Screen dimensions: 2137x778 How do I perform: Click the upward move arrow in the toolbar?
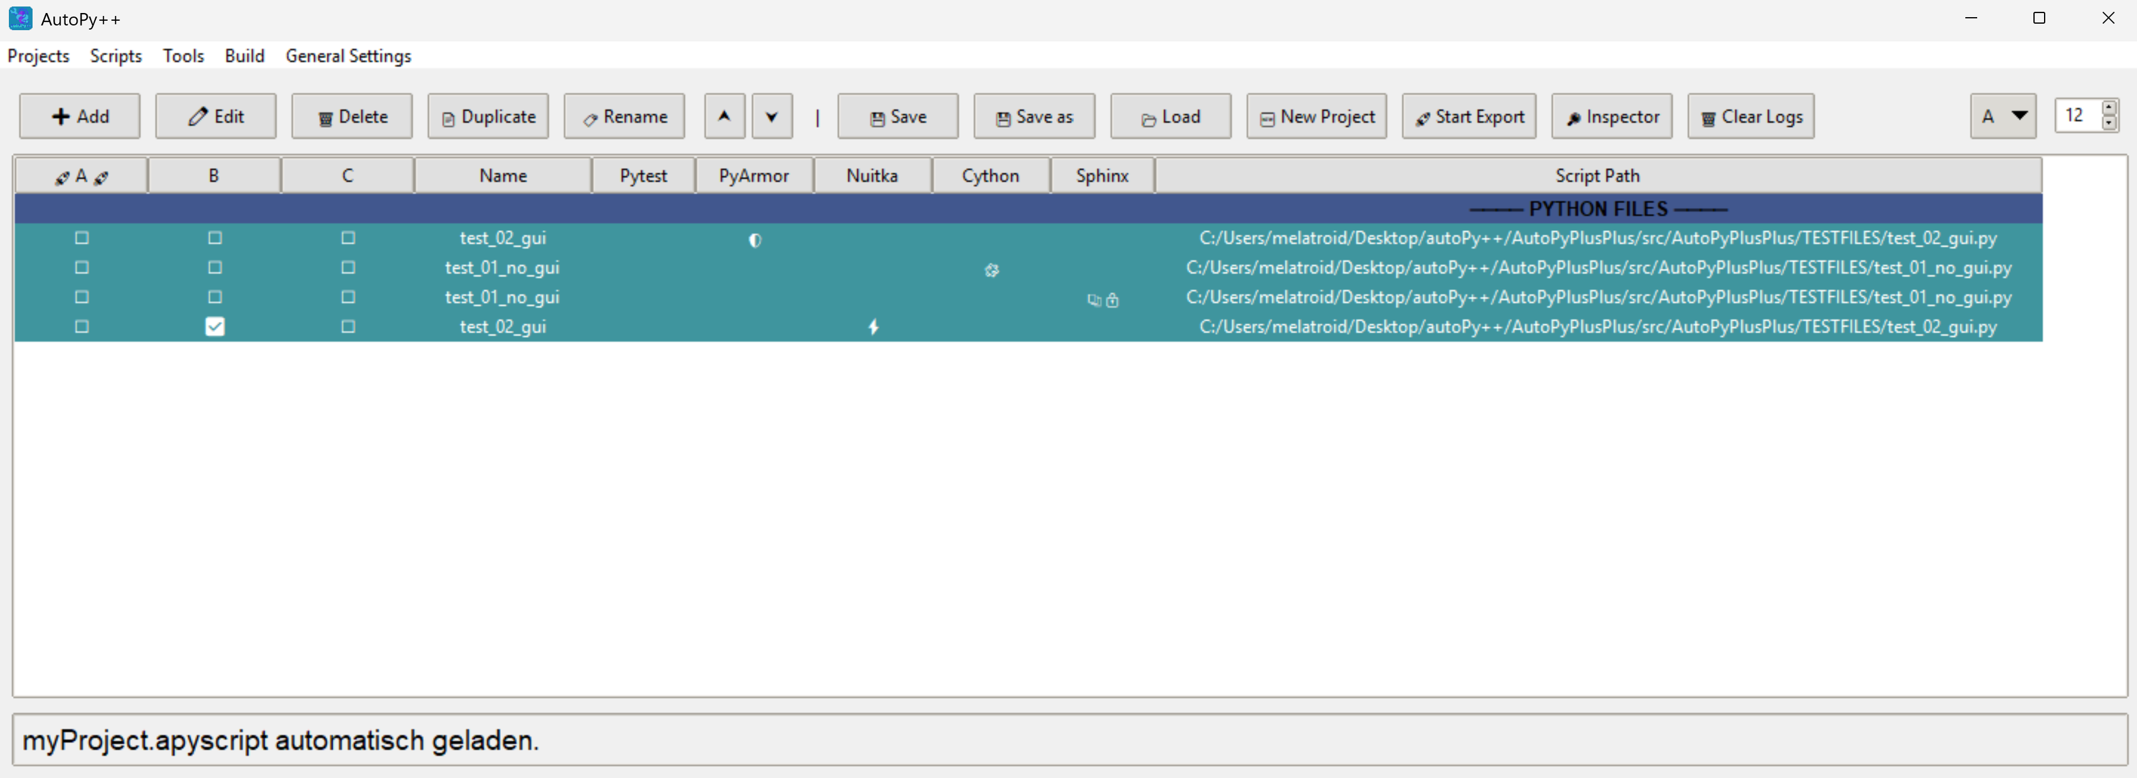coord(723,116)
